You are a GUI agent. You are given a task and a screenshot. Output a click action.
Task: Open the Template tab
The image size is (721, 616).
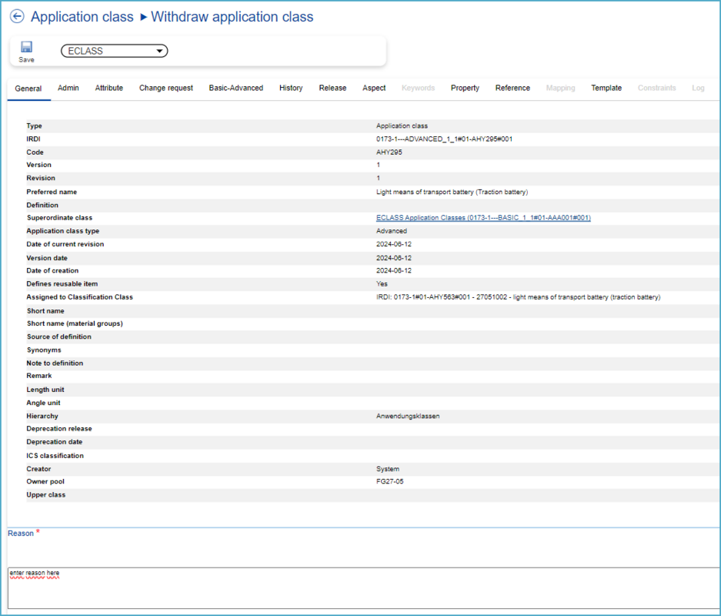(x=606, y=89)
